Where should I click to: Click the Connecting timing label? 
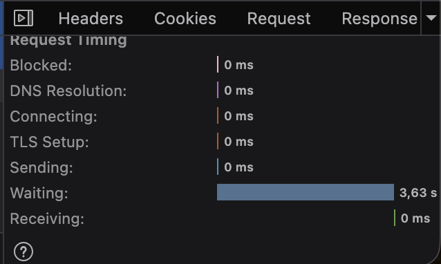tap(53, 116)
